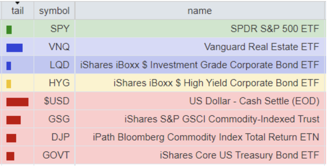Select the red tail bar for $USD
Screen dimensions: 327x166
point(17,102)
